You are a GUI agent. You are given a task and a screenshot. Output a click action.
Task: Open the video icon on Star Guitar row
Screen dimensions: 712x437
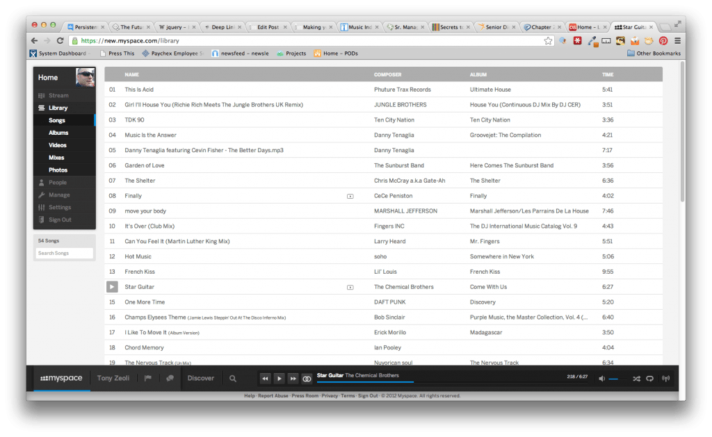pyautogui.click(x=350, y=287)
